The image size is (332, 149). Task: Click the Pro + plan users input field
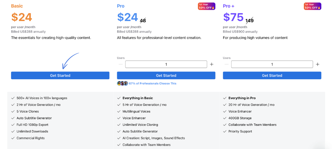click(x=272, y=64)
